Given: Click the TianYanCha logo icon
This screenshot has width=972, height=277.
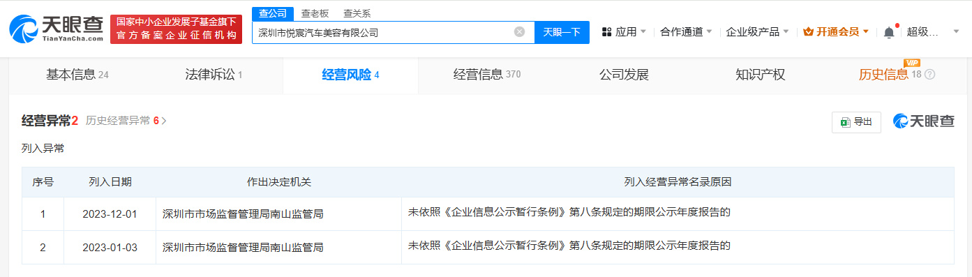Looking at the screenshot, I should pos(24,29).
